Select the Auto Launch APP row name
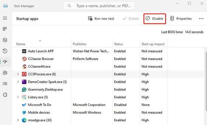The width and height of the screenshot is (207, 125). point(41,51)
